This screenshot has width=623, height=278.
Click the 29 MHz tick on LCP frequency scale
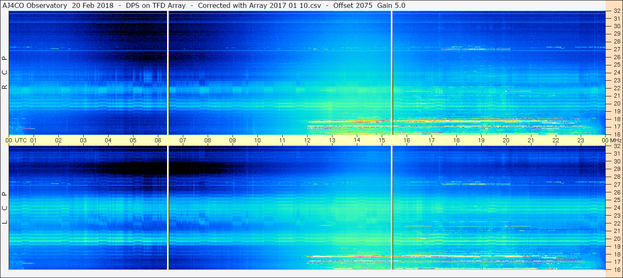click(x=616, y=169)
